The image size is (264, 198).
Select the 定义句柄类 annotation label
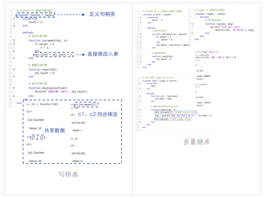click(102, 14)
